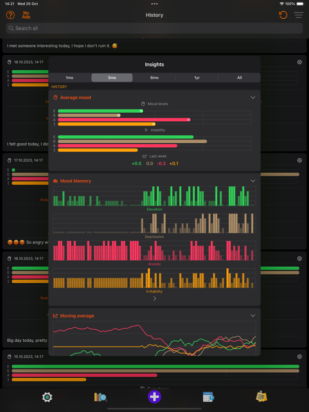Tap the No Ads button
The image size is (309, 412).
pyautogui.click(x=26, y=15)
